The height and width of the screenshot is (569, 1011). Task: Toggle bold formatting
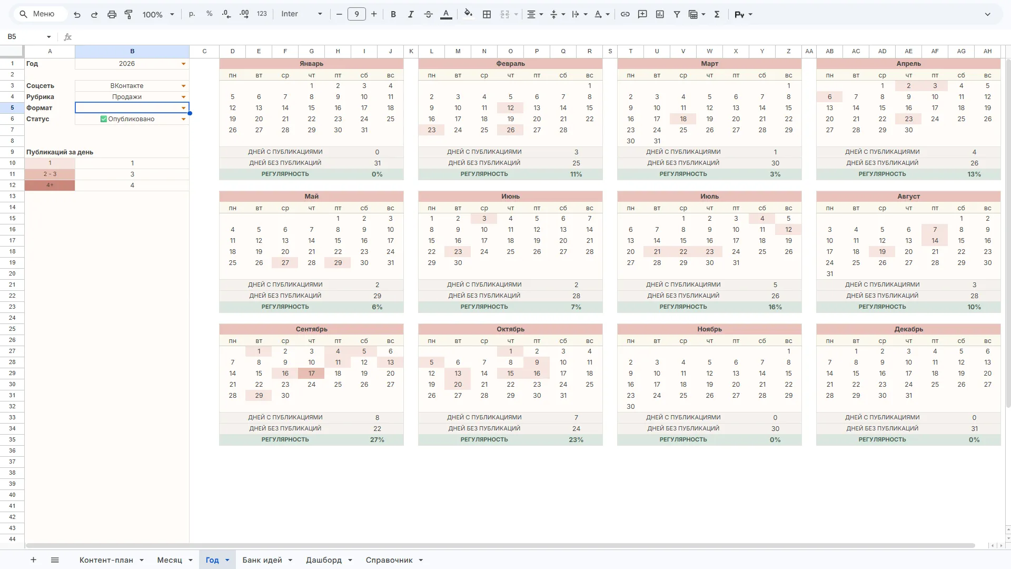[393, 14]
